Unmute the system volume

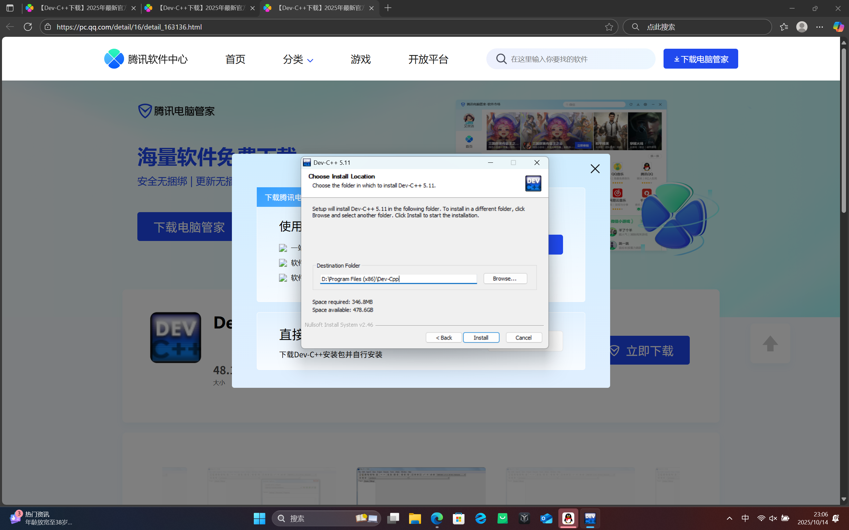773,518
